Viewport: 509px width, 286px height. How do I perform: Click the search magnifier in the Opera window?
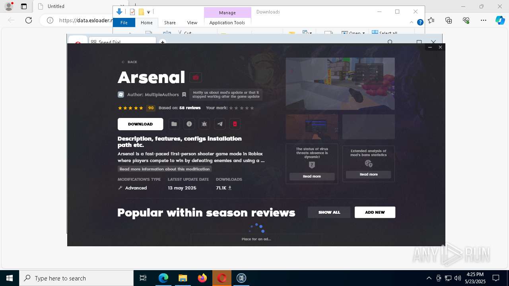tap(390, 43)
